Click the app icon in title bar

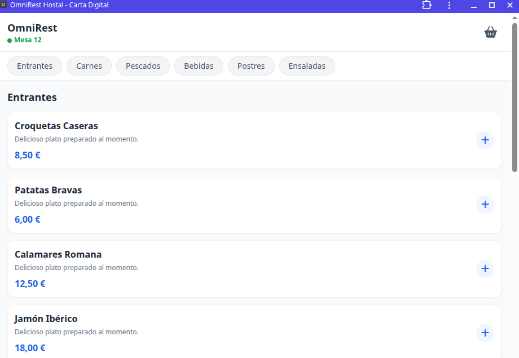4,5
